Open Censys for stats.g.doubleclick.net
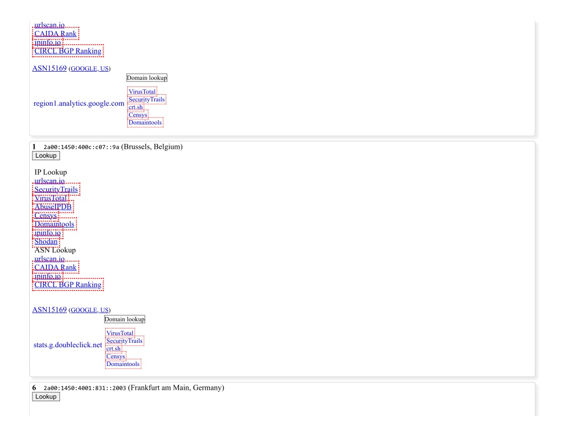This screenshot has width=564, height=436. click(x=116, y=357)
